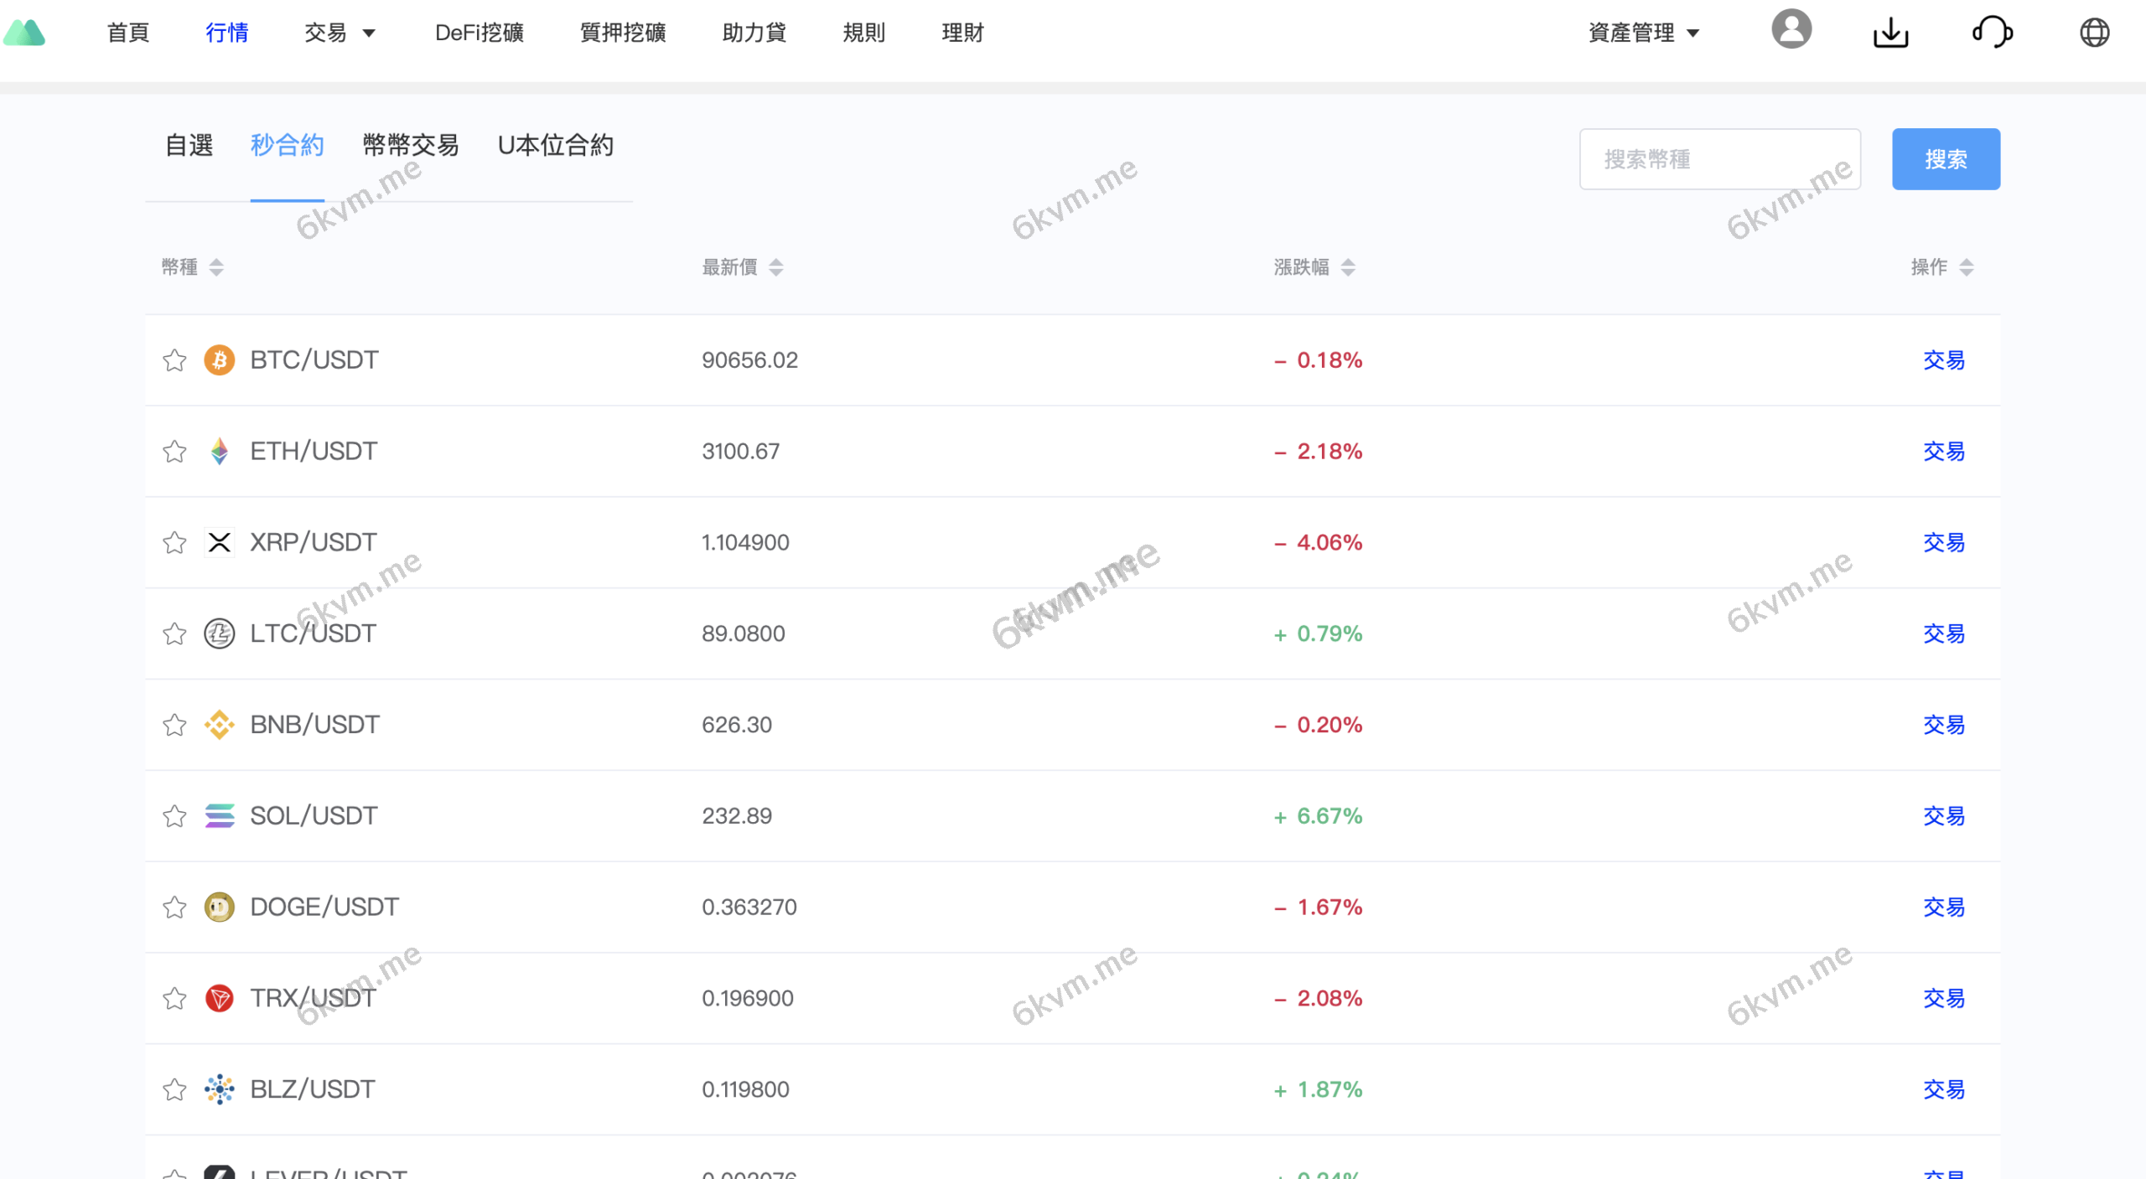Toggle the favorite star on SOL/USDT
The height and width of the screenshot is (1179, 2146).
click(x=174, y=815)
